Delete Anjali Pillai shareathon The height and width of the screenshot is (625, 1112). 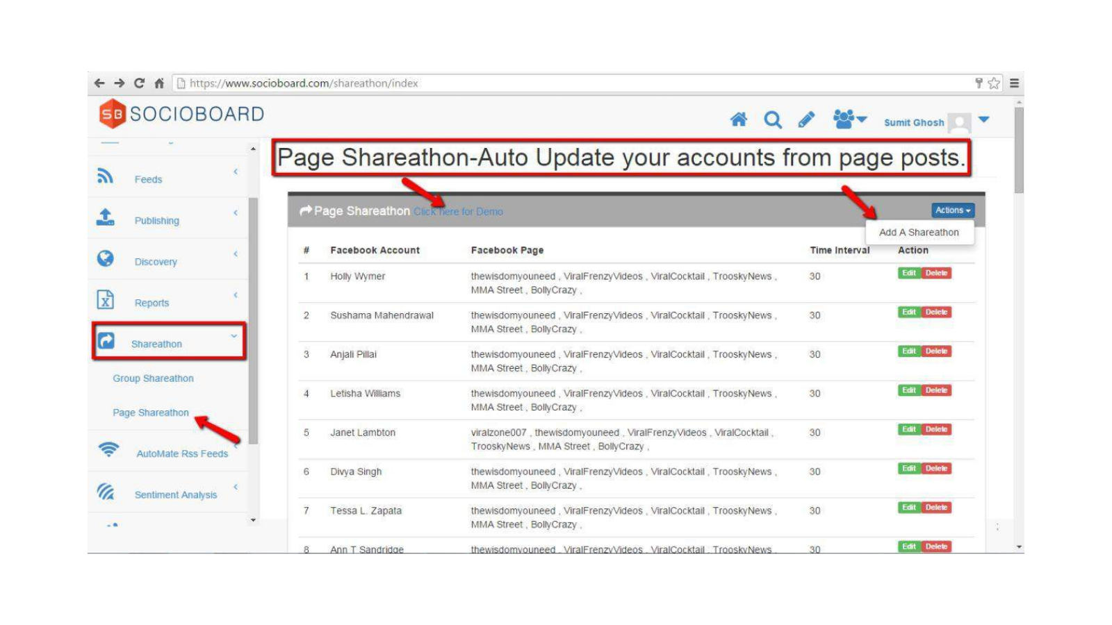[x=936, y=351]
